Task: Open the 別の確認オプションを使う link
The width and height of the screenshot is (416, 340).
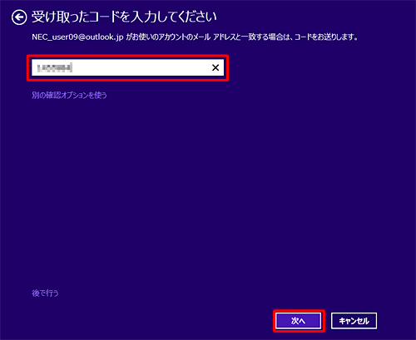Action: point(69,96)
